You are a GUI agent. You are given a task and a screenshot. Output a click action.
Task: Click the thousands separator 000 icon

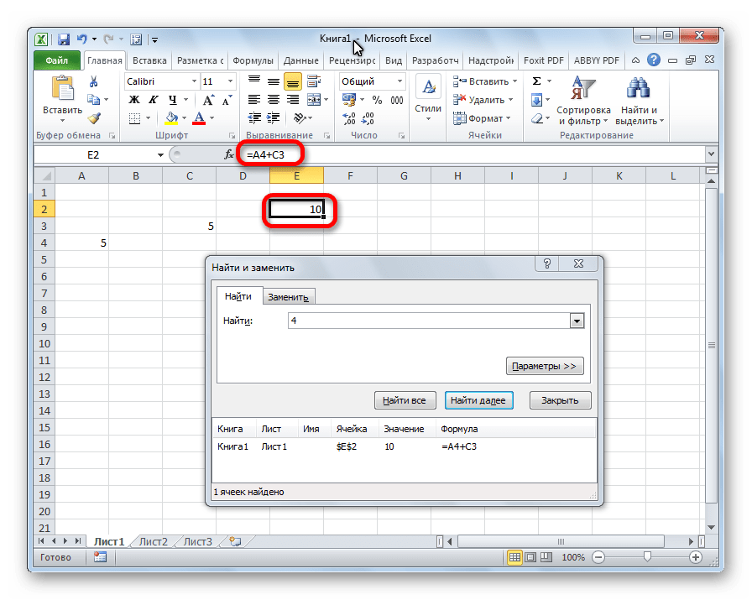click(397, 100)
